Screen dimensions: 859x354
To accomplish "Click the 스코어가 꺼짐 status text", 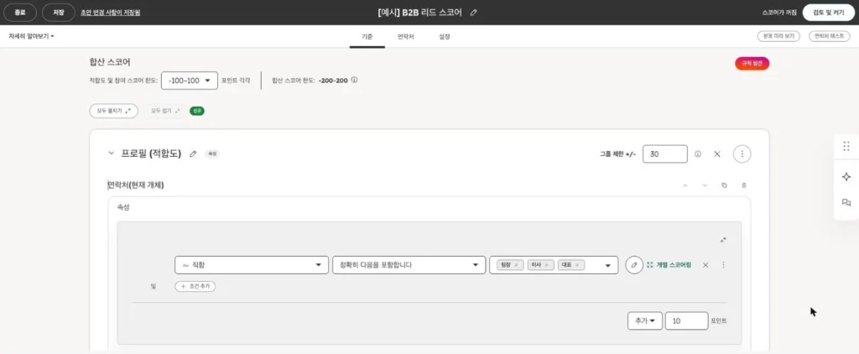I will coord(779,12).
